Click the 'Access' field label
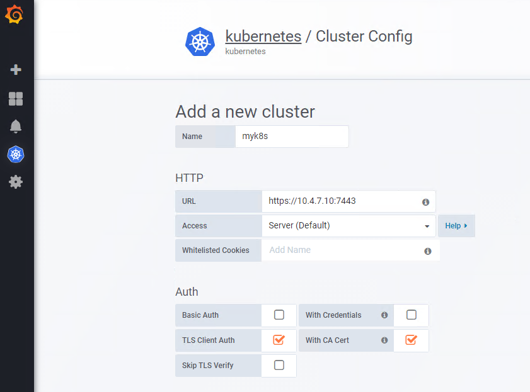 (194, 226)
